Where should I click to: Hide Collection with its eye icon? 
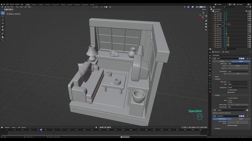pos(248,11)
